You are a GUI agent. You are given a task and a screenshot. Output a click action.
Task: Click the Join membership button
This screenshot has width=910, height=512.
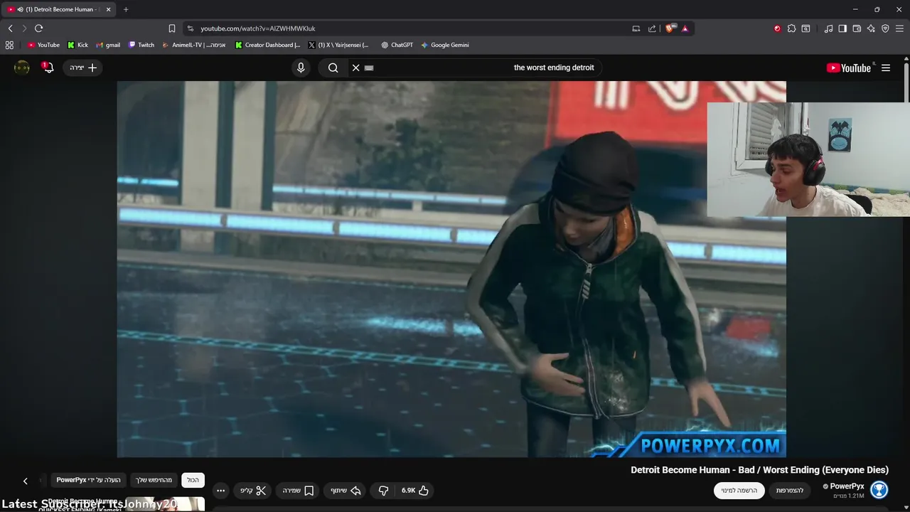click(x=790, y=491)
